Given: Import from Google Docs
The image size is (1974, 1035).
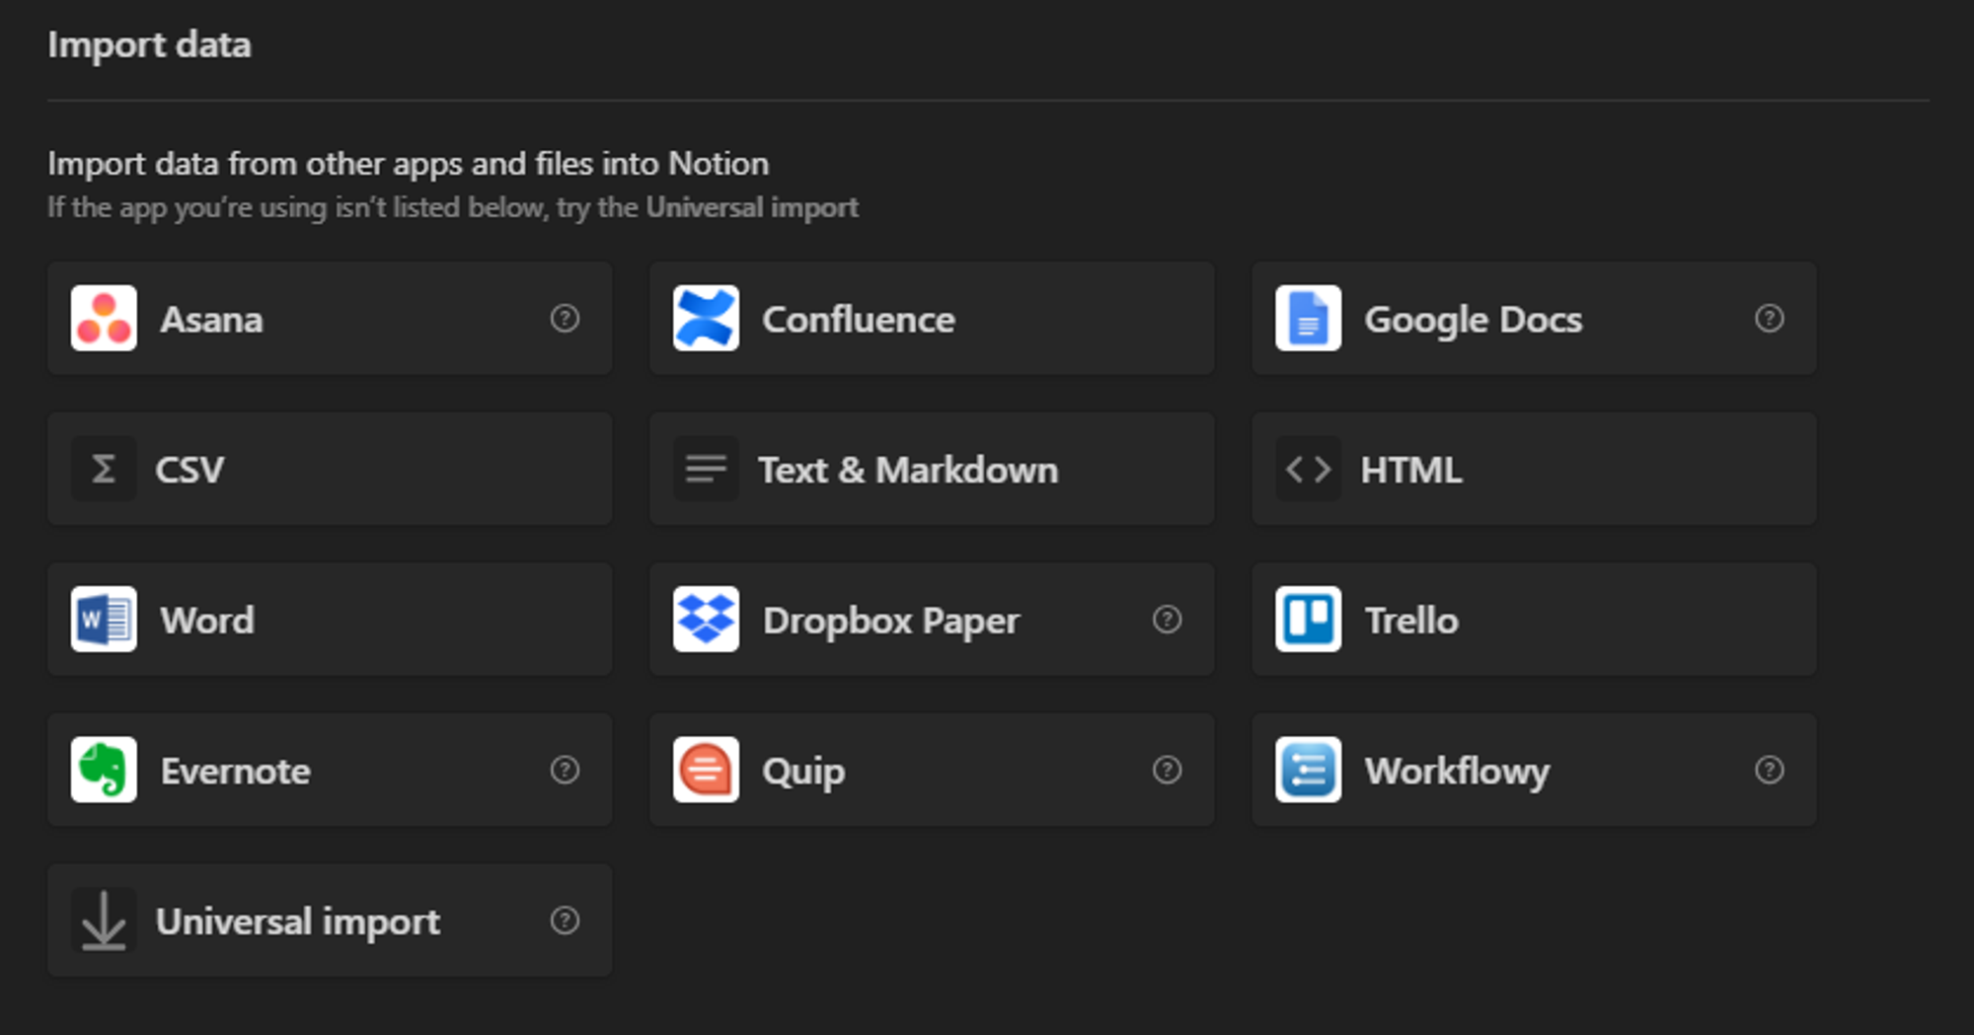Looking at the screenshot, I should click(1534, 319).
